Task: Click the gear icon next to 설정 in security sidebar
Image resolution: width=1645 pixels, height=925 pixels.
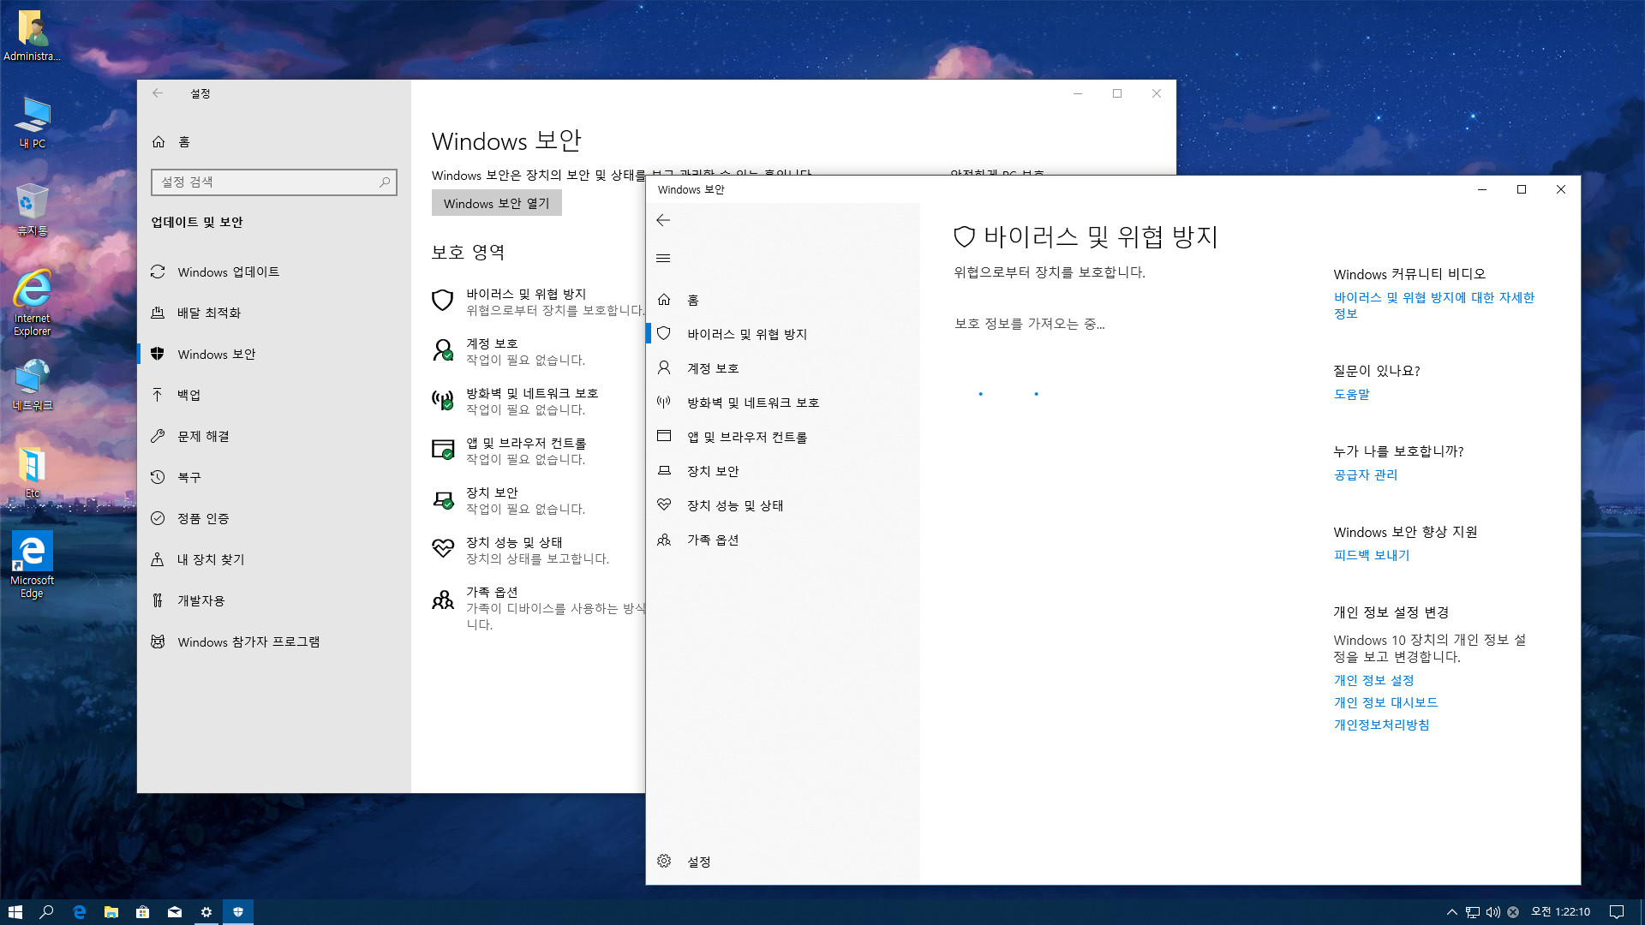Action: coord(664,861)
